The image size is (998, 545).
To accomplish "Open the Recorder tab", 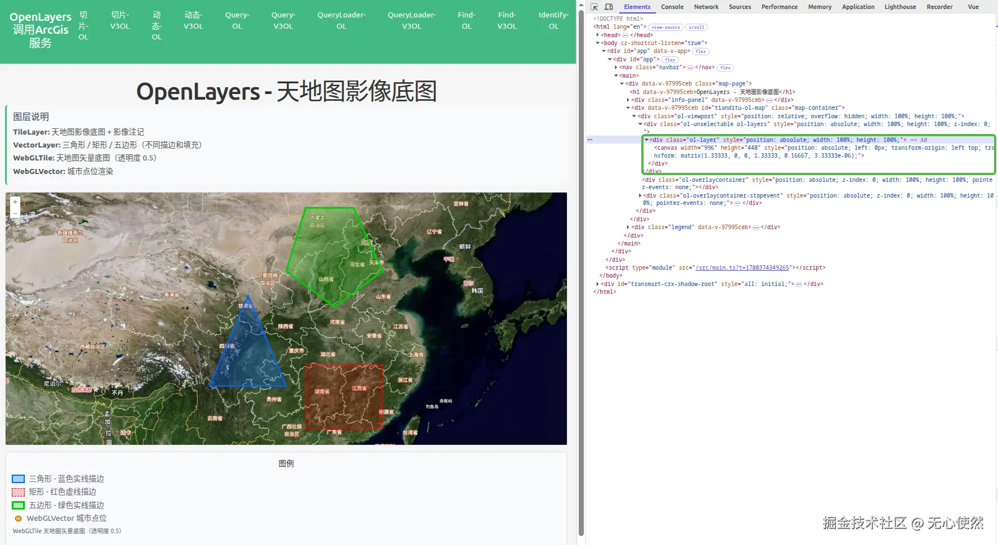I will (939, 7).
